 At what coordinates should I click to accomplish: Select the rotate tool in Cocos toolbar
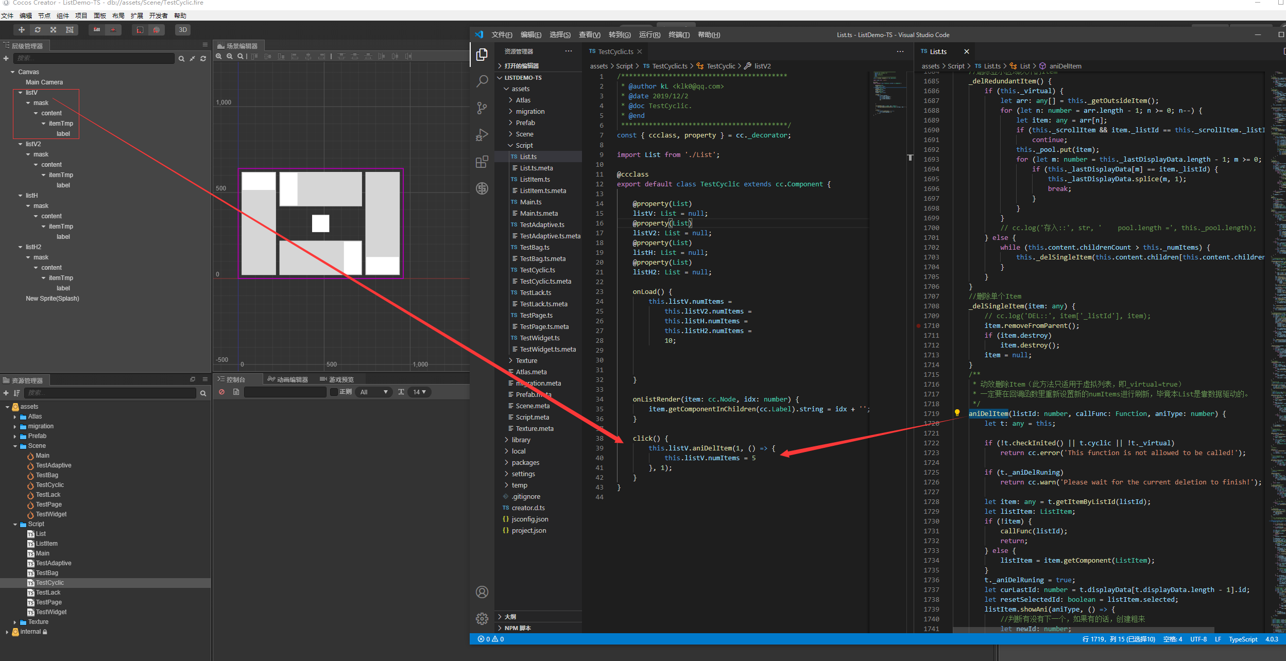[x=38, y=30]
